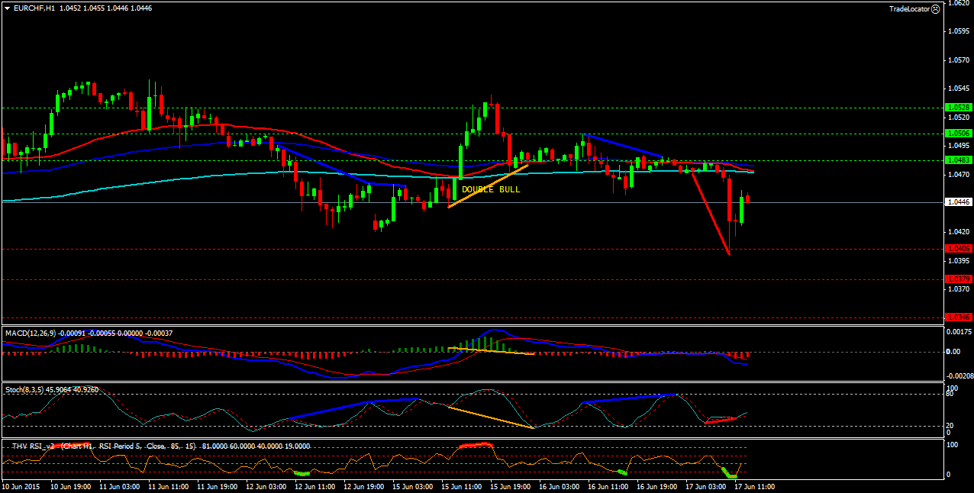Click the 15 Jun 19:00 time label
974x493 pixels.
(509, 486)
